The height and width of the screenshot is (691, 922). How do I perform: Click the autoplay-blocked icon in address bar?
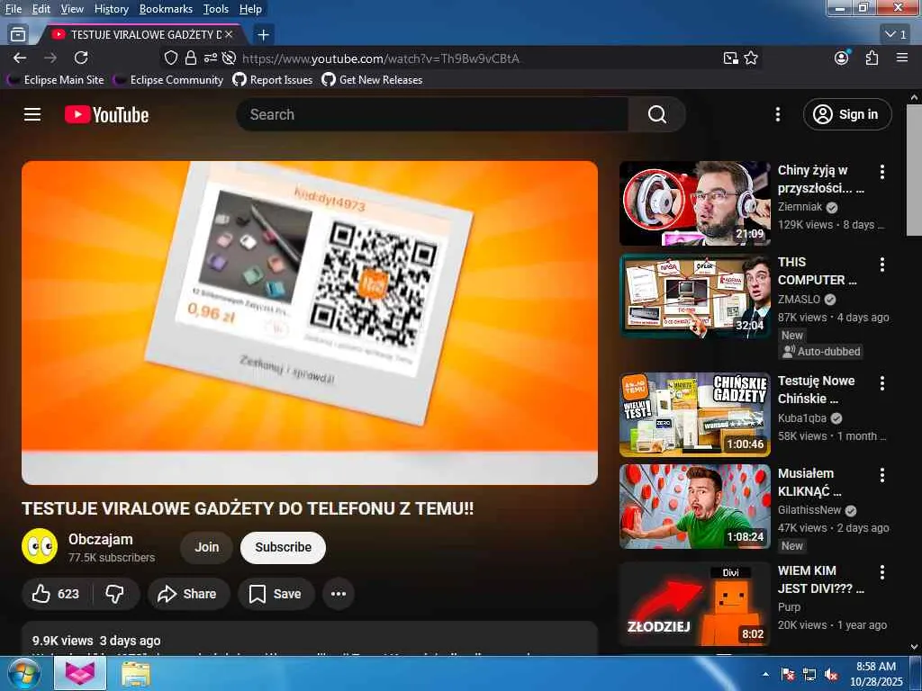230,58
